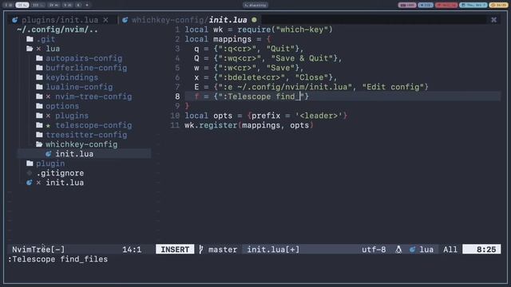The image size is (511, 287).
Task: Expand the autopairs-config folder
Action: [x=84, y=58]
